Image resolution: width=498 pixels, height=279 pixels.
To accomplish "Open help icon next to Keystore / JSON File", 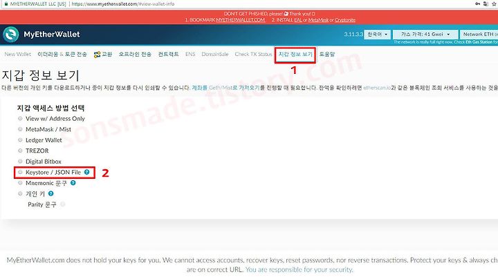I will pos(86,172).
